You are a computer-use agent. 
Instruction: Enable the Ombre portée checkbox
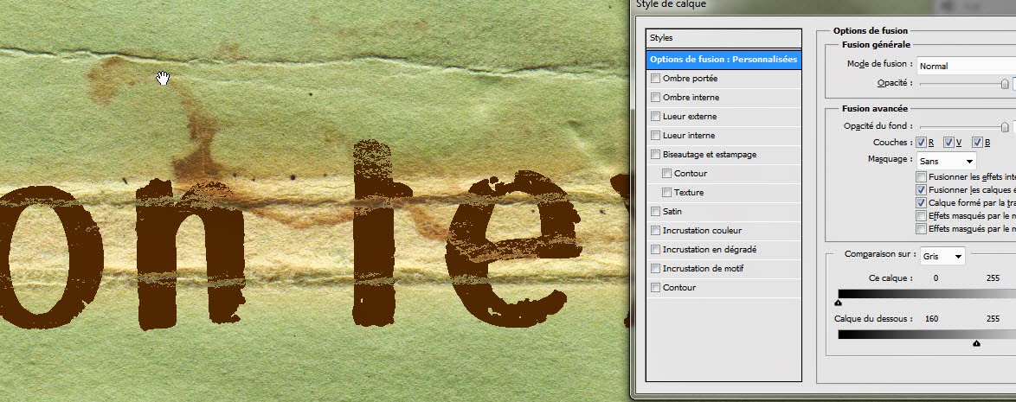coord(655,79)
